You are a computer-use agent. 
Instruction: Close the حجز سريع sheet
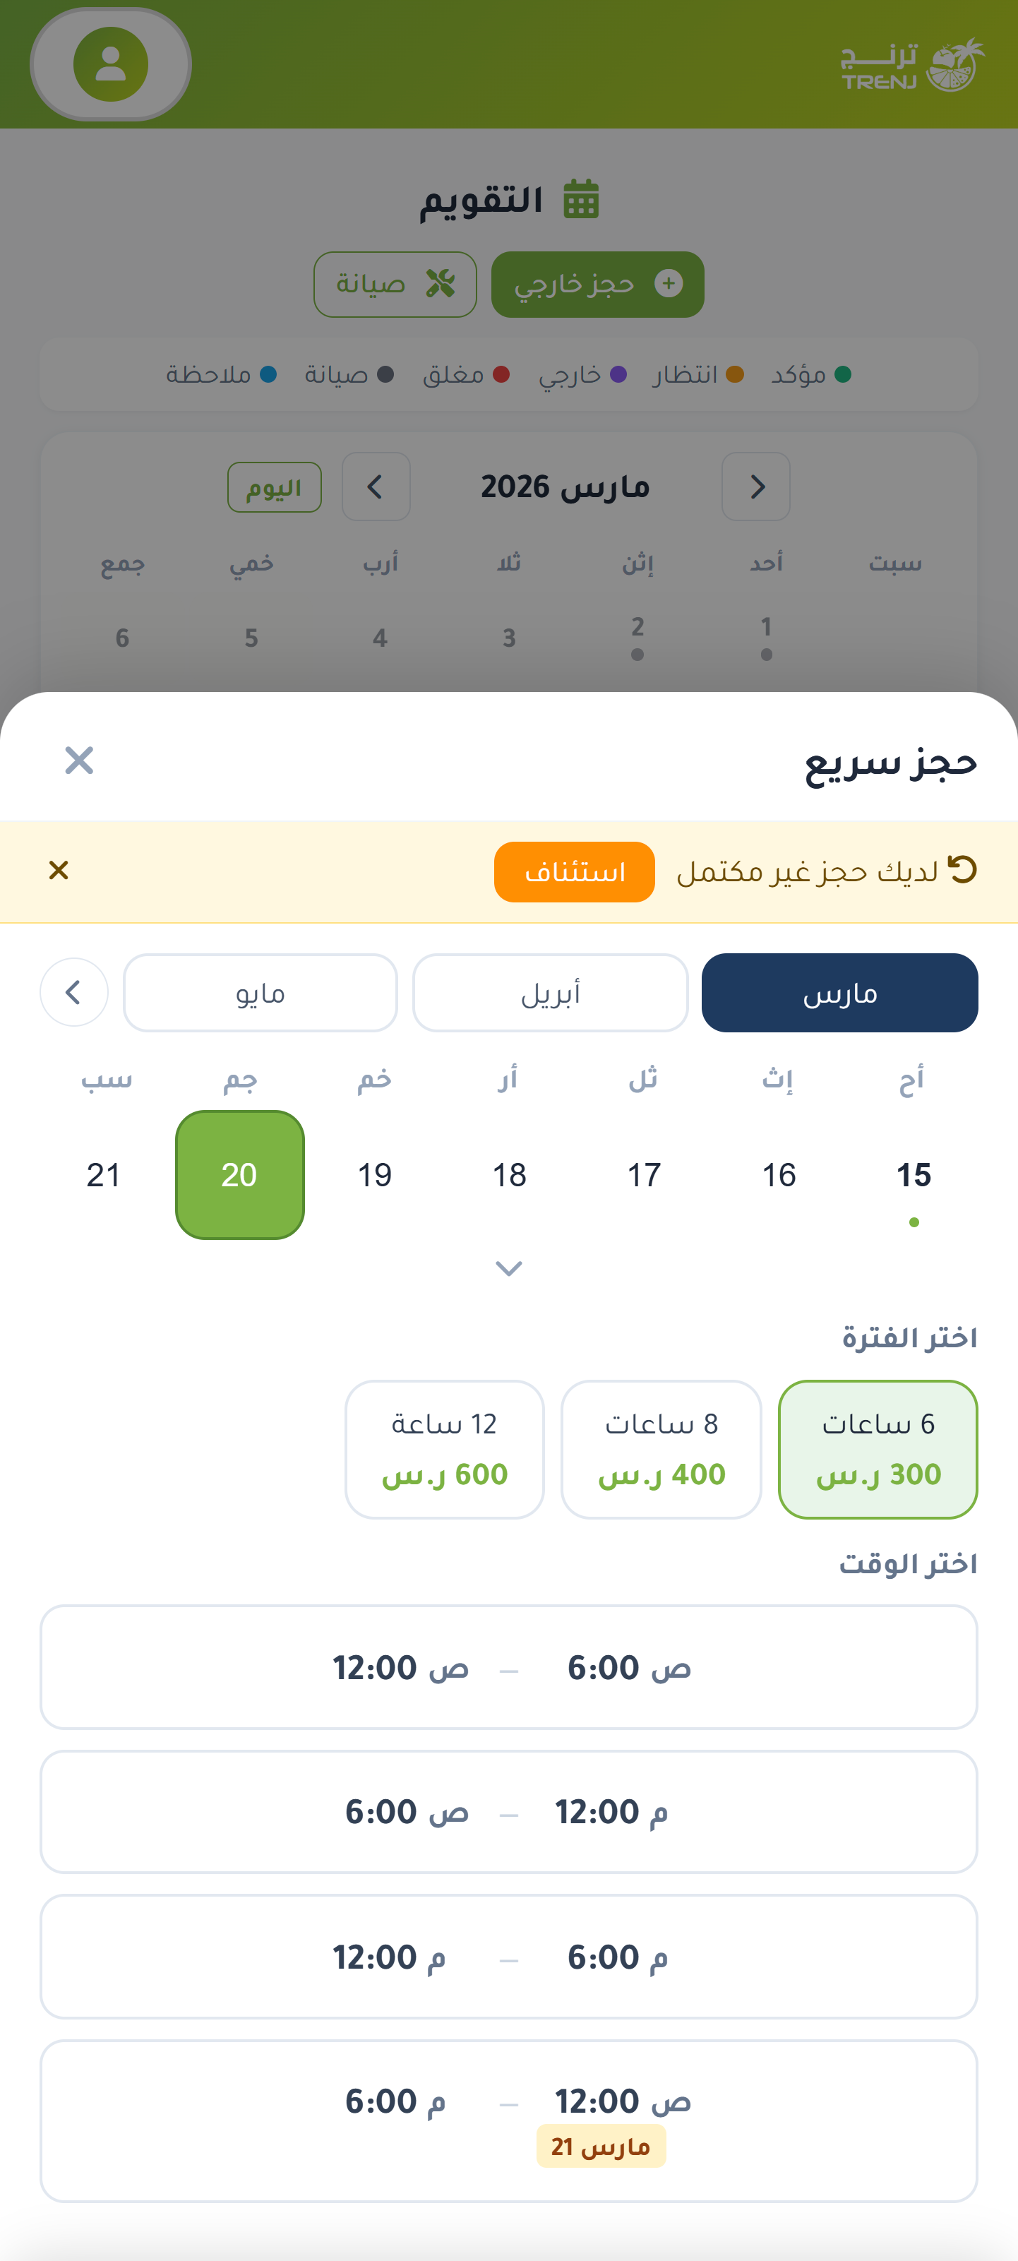point(80,760)
